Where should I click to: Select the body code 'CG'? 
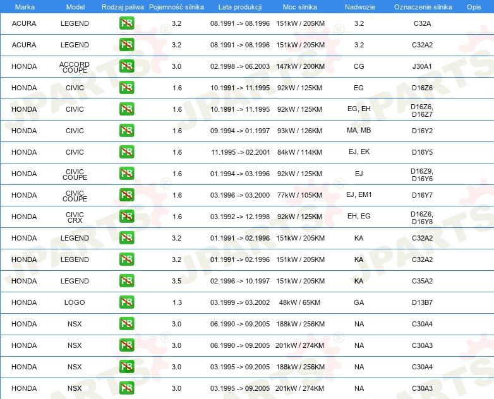pos(359,66)
